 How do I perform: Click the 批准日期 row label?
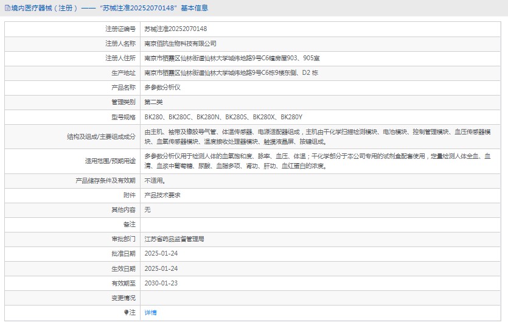coord(124,253)
